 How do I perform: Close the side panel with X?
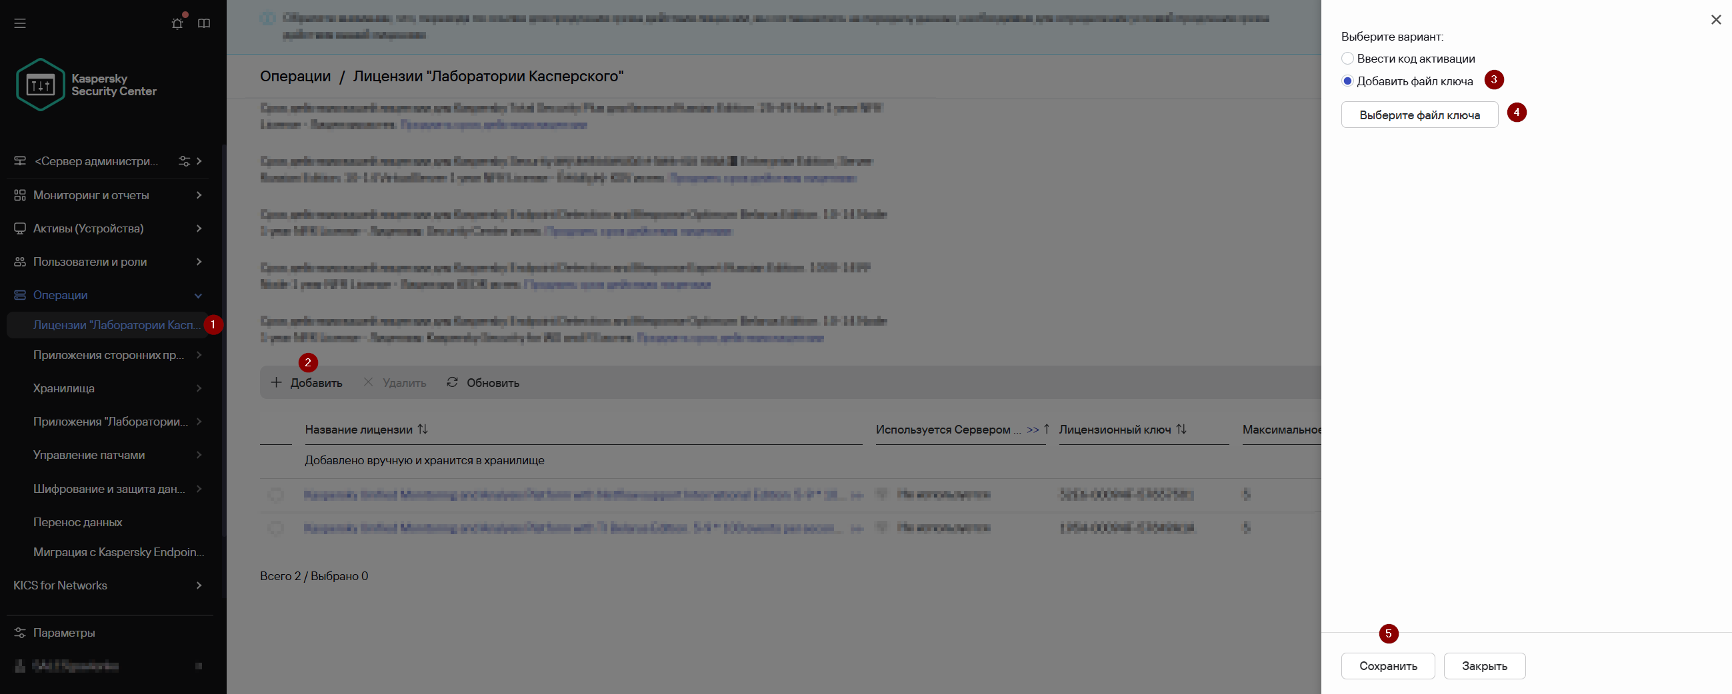click(x=1716, y=20)
